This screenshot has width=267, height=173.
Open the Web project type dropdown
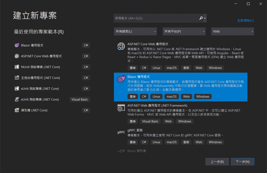(x=232, y=32)
